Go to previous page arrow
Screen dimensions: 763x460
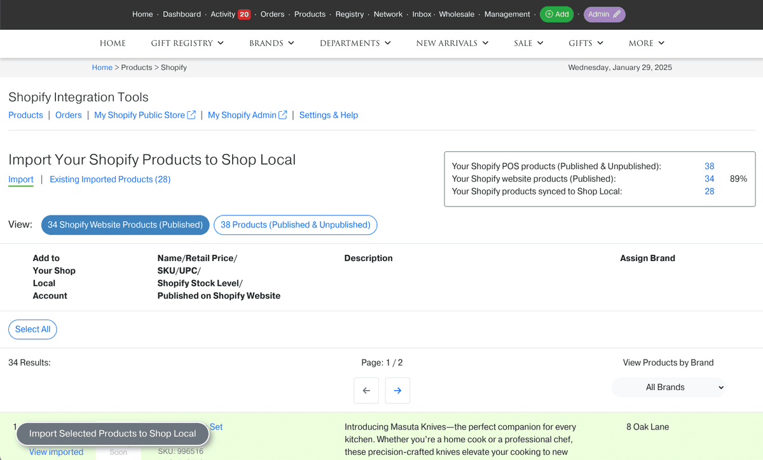pyautogui.click(x=366, y=391)
